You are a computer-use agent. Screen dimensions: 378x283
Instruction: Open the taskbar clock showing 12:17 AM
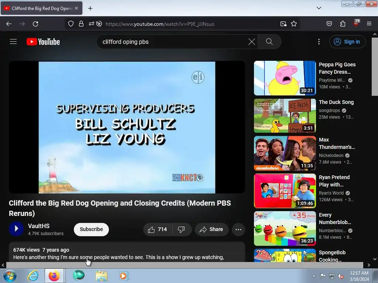pos(359,276)
